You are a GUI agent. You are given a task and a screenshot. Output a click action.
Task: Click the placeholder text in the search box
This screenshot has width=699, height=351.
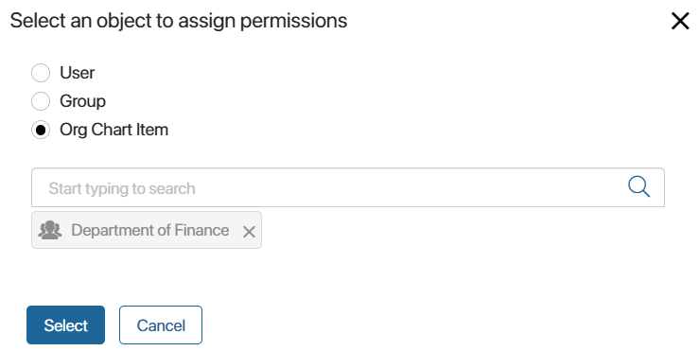tap(122, 188)
